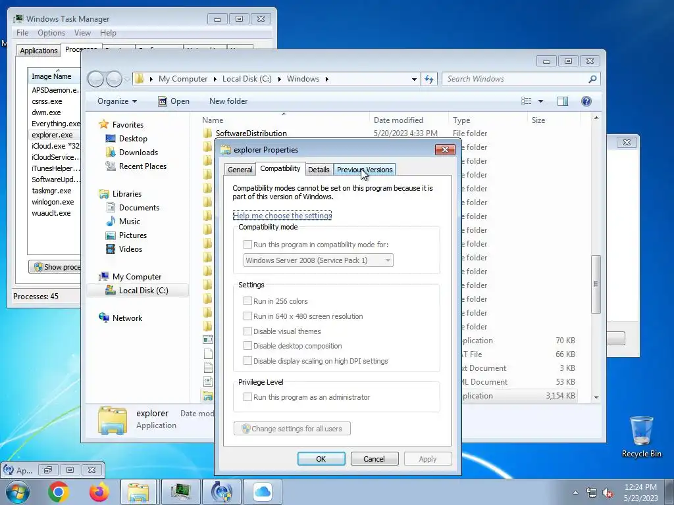Launch Chrome from the taskbar
Viewport: 674px width, 505px height.
pyautogui.click(x=59, y=492)
